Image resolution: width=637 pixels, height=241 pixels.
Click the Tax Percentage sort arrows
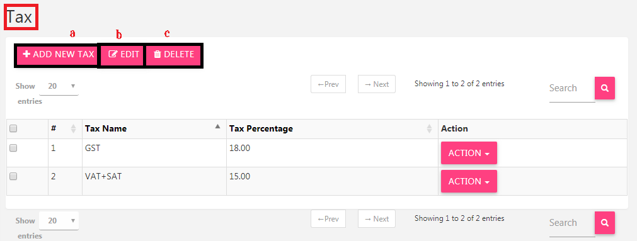(430, 128)
